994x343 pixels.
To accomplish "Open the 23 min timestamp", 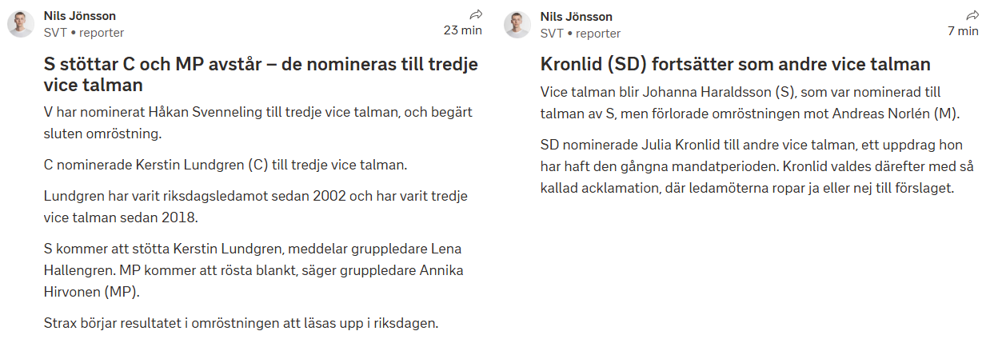I will pos(463,30).
